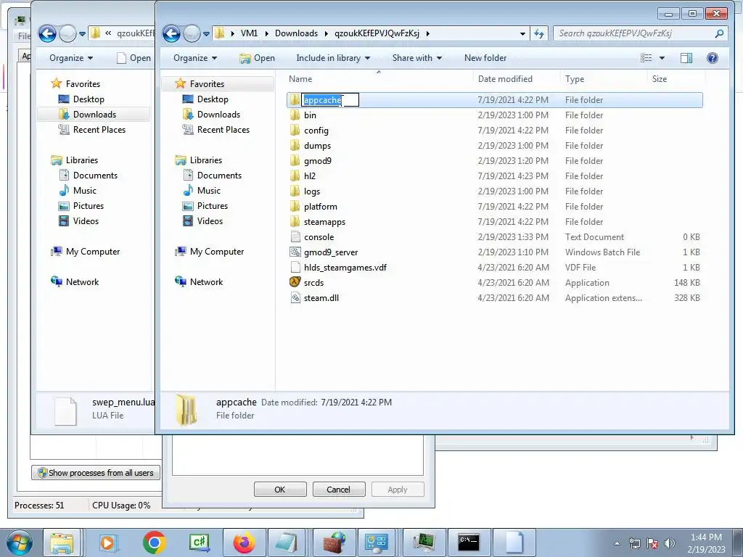Click Show processes from all users
The height and width of the screenshot is (557, 743).
pyautogui.click(x=96, y=473)
